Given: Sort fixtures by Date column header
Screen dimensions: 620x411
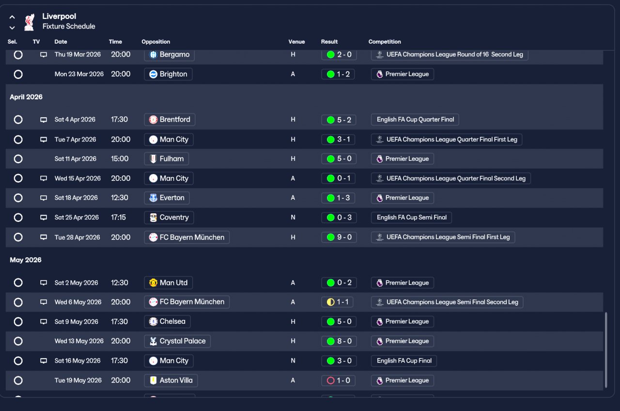Looking at the screenshot, I should 61,42.
